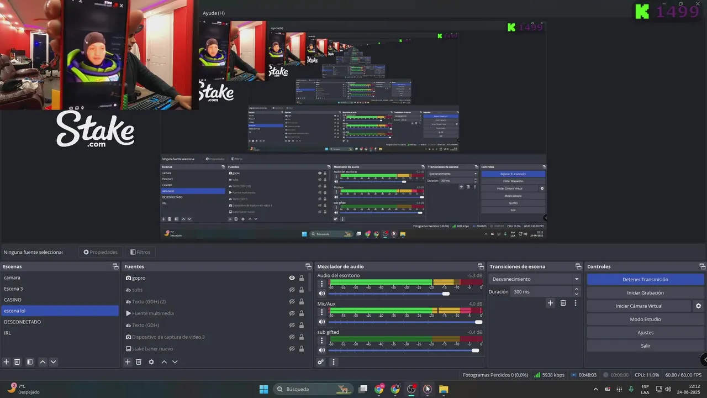The height and width of the screenshot is (398, 707).
Task: Click Iniciar Grabación button
Action: [x=645, y=292]
